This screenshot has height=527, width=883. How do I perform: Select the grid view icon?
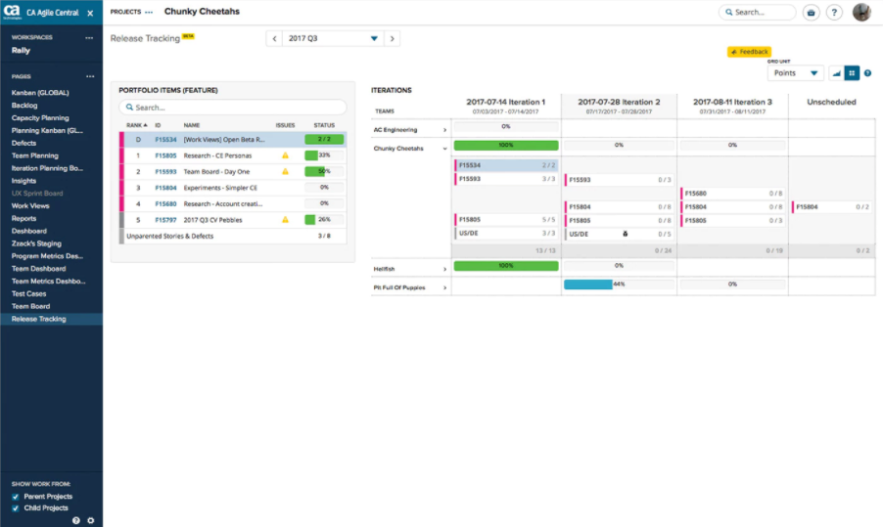(x=852, y=73)
